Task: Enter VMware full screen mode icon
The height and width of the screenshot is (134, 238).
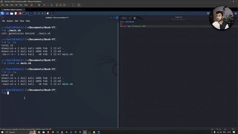Action: pos(64,5)
